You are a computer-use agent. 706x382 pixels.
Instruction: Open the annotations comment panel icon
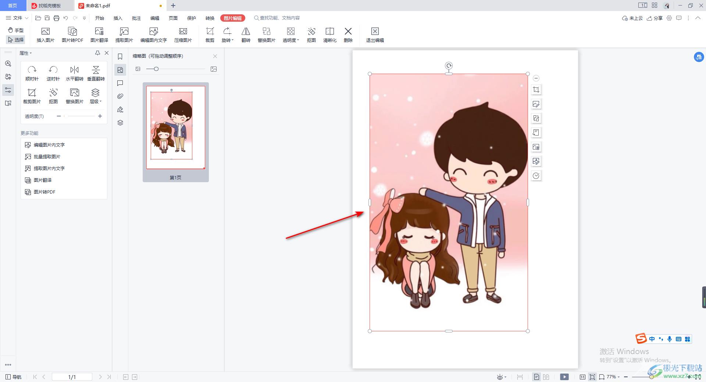coord(120,83)
